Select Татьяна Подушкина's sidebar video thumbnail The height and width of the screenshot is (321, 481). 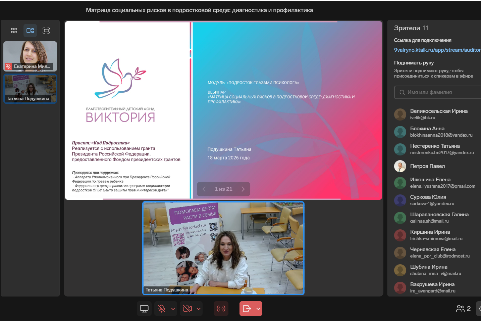(x=30, y=88)
